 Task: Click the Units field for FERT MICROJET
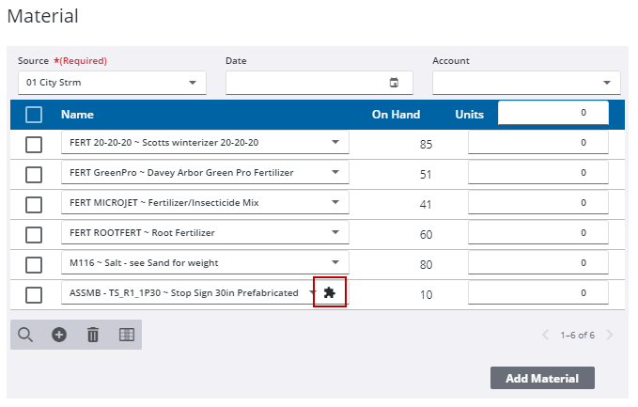point(537,203)
